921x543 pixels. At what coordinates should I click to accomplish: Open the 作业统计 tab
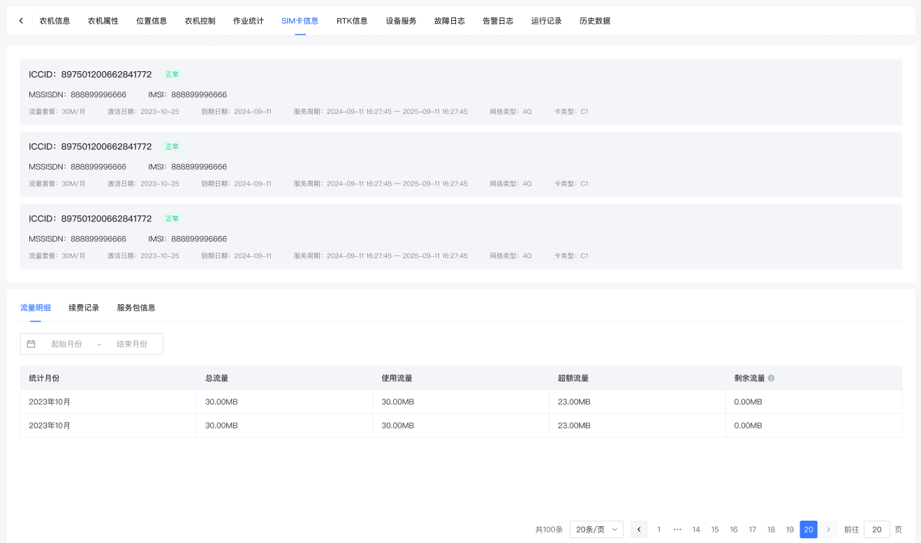tap(249, 21)
